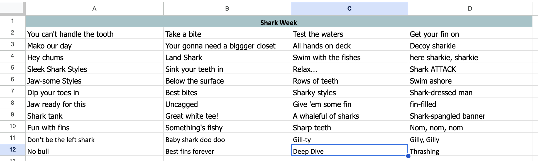Select column A header
Image resolution: width=538 pixels, height=161 pixels.
[x=94, y=9]
